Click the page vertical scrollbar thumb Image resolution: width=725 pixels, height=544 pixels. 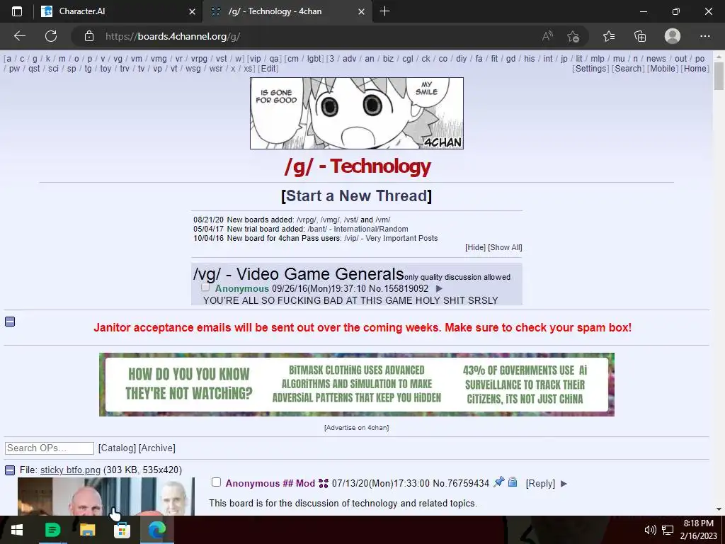click(x=719, y=76)
